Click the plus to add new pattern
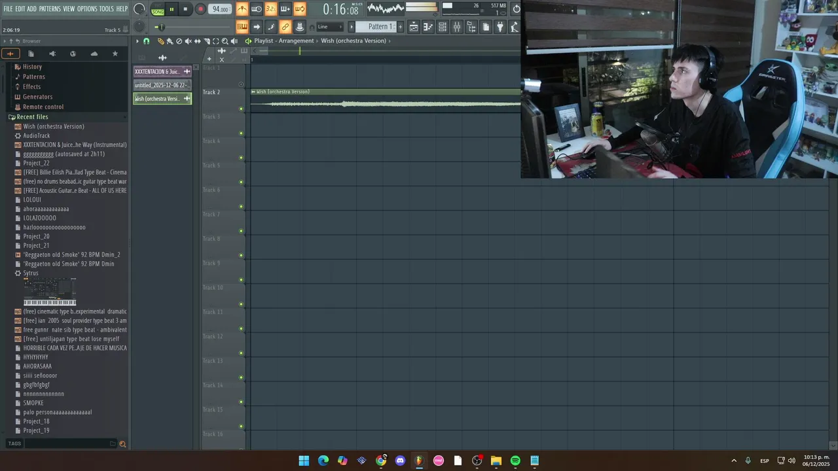 (400, 27)
